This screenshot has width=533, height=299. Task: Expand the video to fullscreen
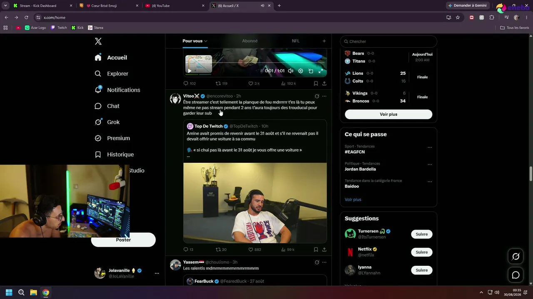coord(321,71)
